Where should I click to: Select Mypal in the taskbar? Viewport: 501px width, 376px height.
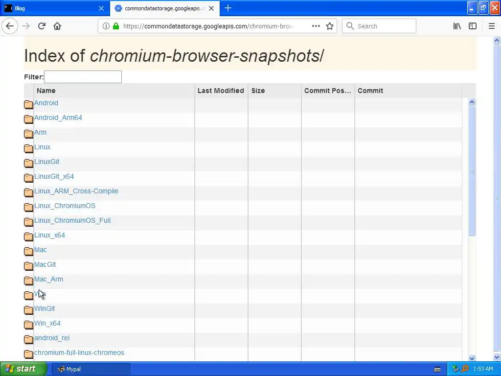[91, 369]
